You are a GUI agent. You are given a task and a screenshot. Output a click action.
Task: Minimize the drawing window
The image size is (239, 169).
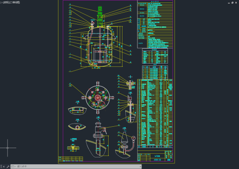229,3
